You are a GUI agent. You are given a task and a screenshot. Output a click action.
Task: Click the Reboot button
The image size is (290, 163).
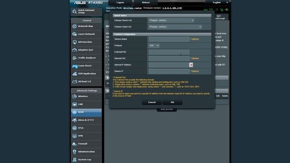146,2
